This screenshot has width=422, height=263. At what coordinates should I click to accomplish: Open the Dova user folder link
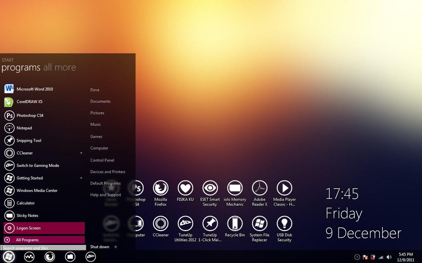(95, 90)
